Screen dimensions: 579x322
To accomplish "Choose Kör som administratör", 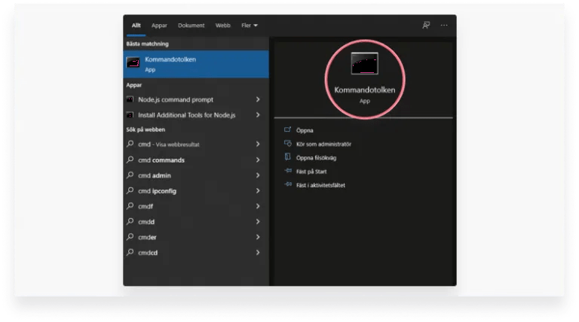I will point(323,144).
